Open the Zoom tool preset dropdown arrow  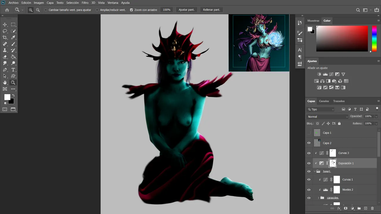22,10
